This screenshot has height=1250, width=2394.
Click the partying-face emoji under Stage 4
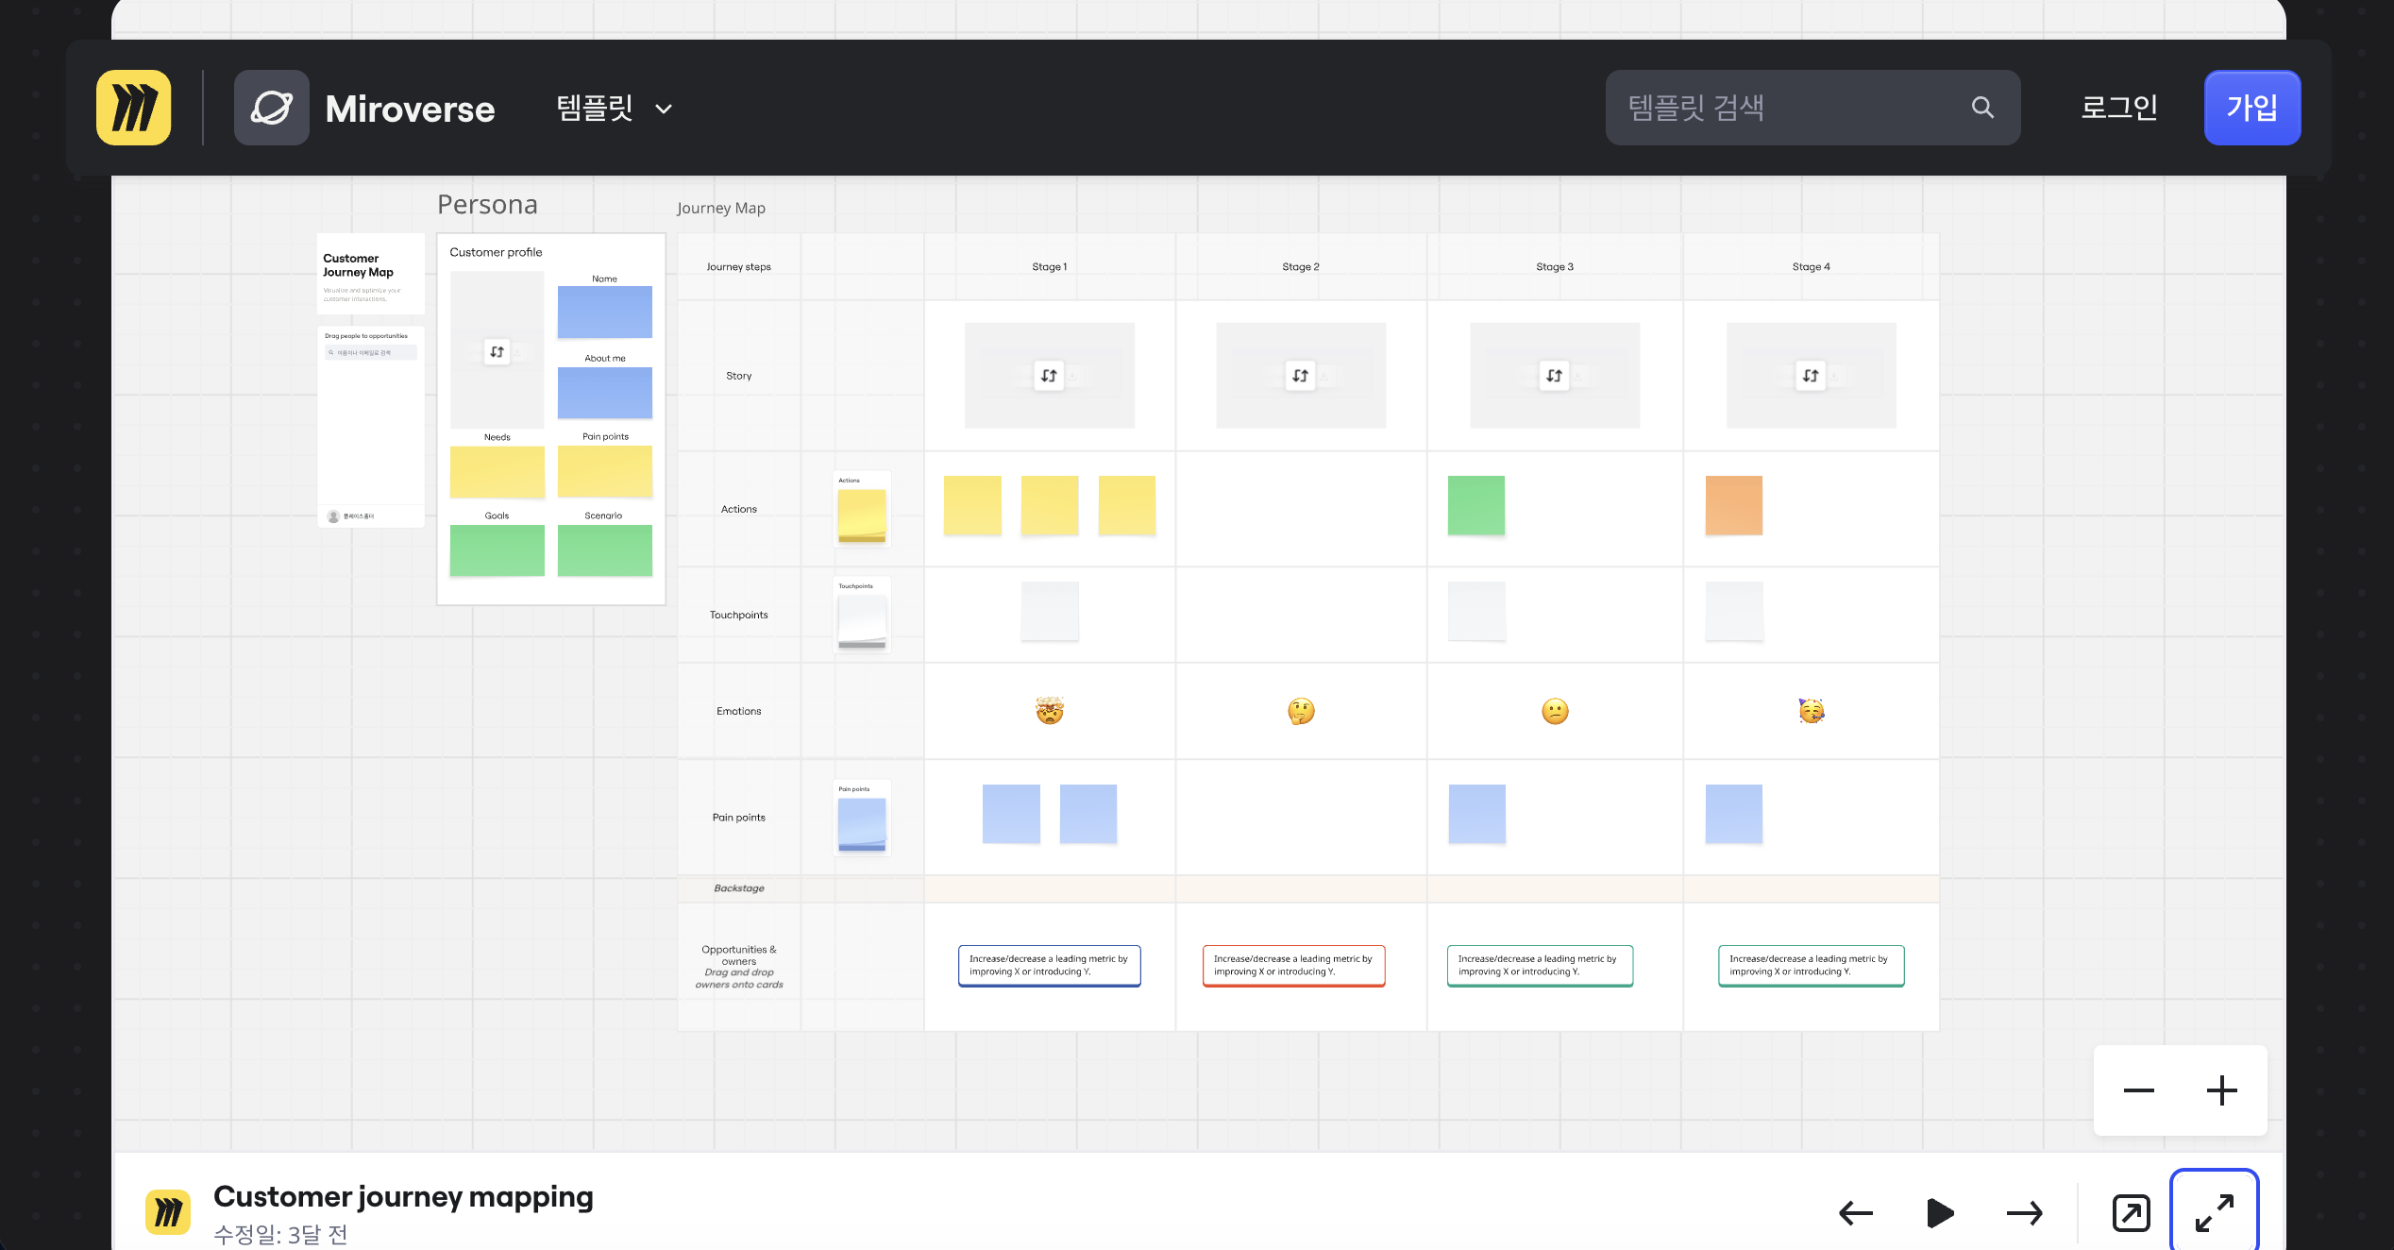point(1811,711)
